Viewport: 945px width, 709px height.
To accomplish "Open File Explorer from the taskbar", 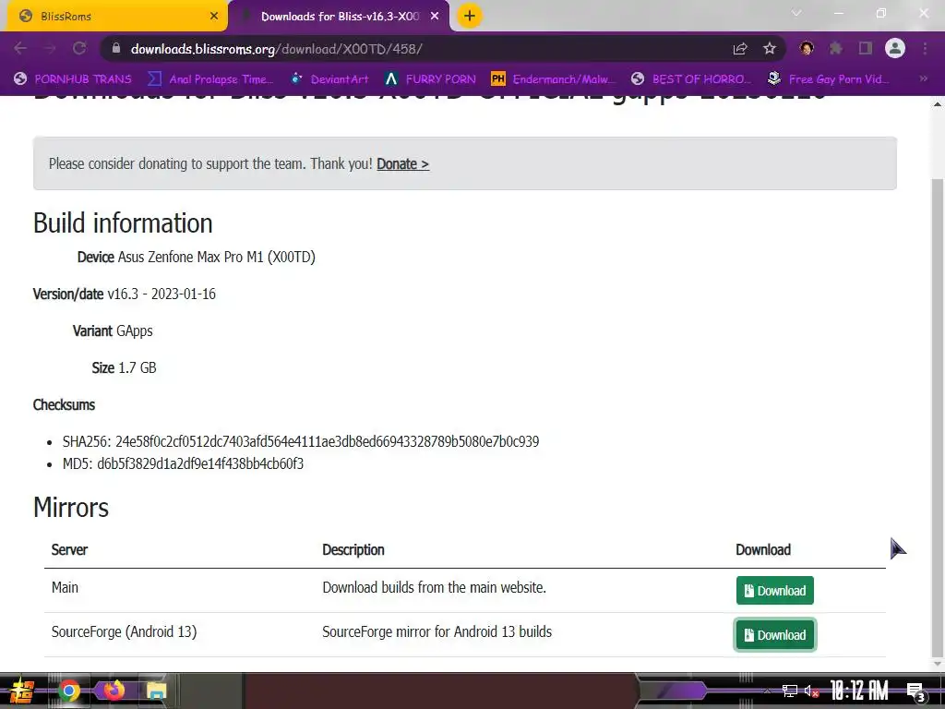I will pyautogui.click(x=157, y=691).
